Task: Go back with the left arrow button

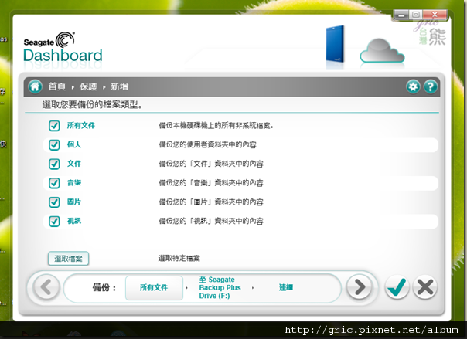Action: [x=46, y=287]
